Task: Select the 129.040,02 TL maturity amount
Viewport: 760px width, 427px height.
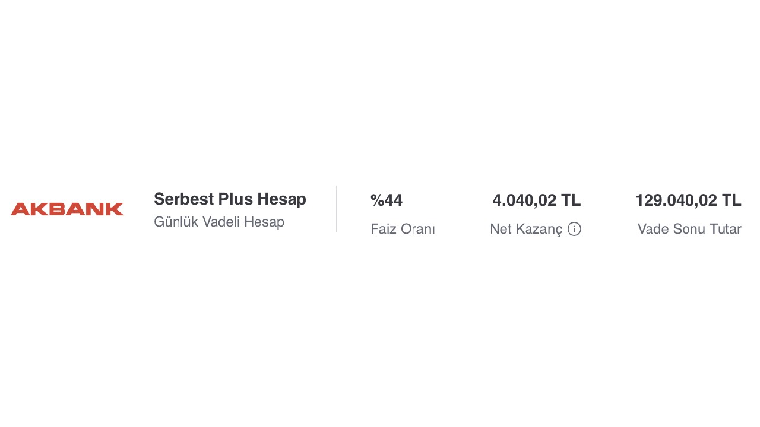Action: coord(688,200)
